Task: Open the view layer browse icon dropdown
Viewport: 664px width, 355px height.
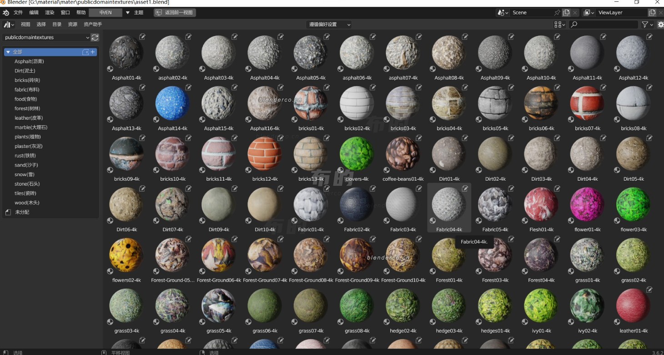Action: [589, 13]
